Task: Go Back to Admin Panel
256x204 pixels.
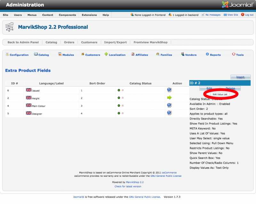Action: pos(23,42)
